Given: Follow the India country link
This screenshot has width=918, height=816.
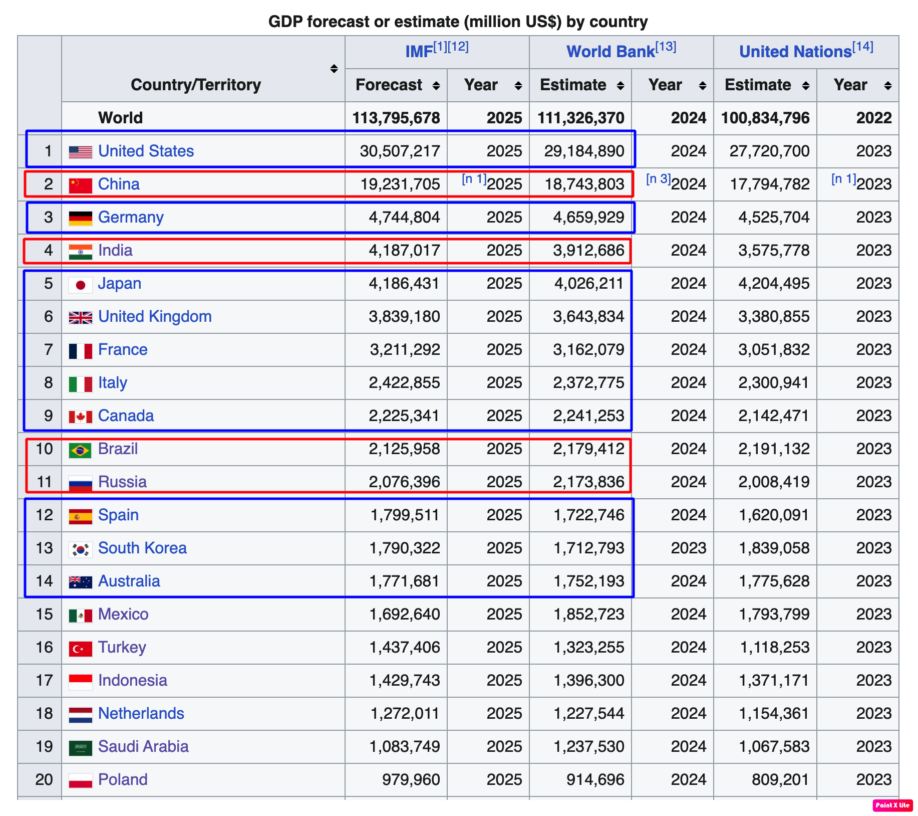Looking at the screenshot, I should pos(115,250).
